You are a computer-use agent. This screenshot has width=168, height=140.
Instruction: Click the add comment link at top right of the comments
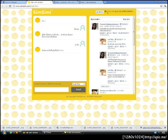coord(126,19)
